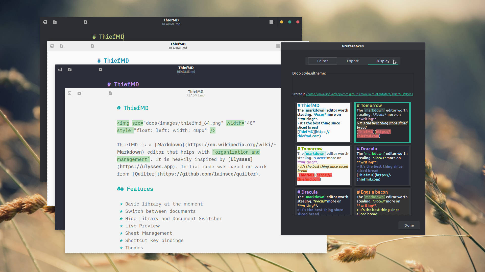
Task: Open the ThiefMD styles folder path link
Action: pyautogui.click(x=359, y=94)
